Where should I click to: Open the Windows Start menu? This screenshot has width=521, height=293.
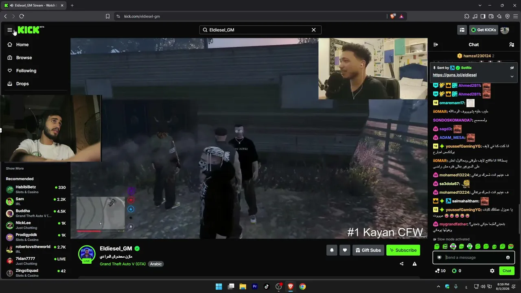219,286
